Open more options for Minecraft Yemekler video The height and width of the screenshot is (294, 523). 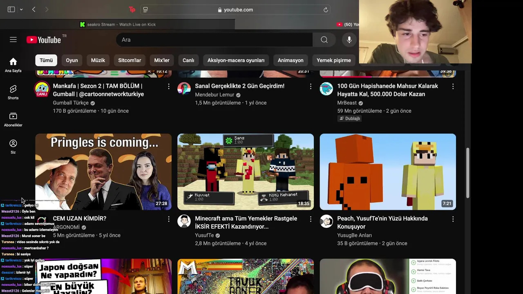tap(311, 219)
